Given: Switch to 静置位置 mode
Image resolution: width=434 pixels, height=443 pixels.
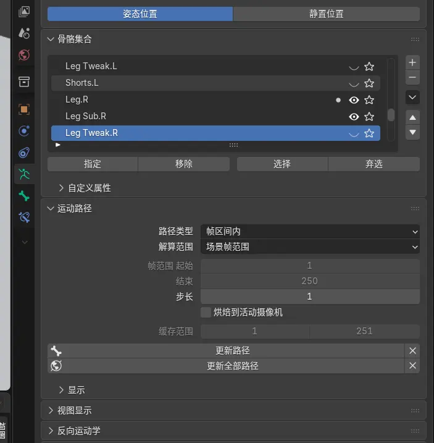Looking at the screenshot, I should point(326,14).
